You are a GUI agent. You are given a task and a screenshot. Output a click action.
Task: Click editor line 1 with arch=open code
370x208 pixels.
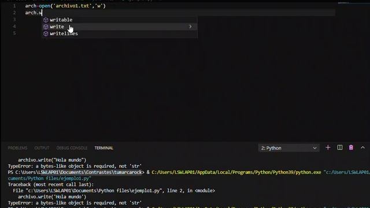[65, 6]
